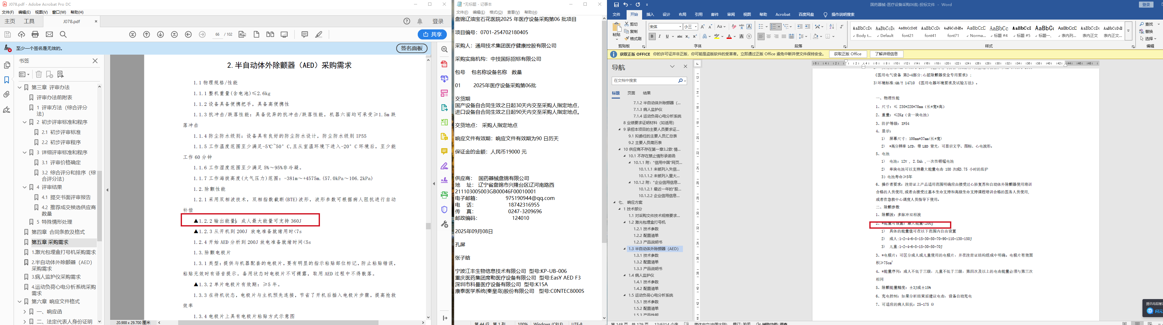Open page thumbnails panel in Acrobat

coord(7,65)
